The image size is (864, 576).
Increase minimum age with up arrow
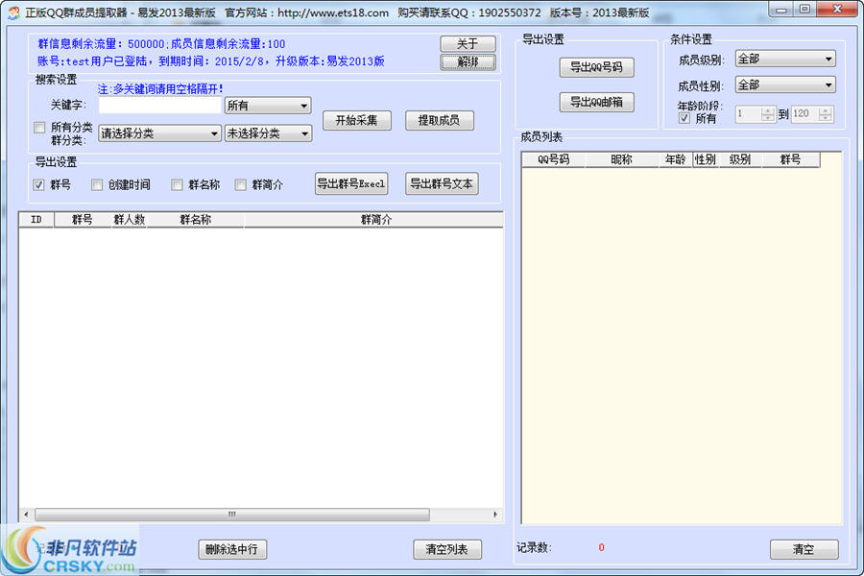coord(768,110)
